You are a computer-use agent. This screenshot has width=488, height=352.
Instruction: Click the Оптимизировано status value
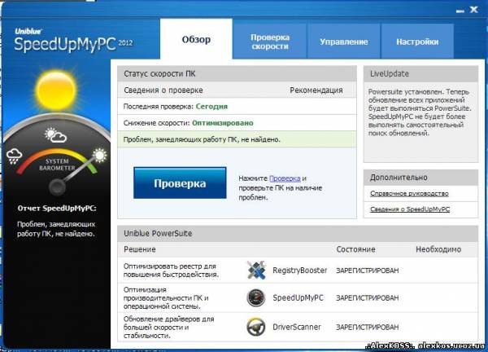click(223, 123)
